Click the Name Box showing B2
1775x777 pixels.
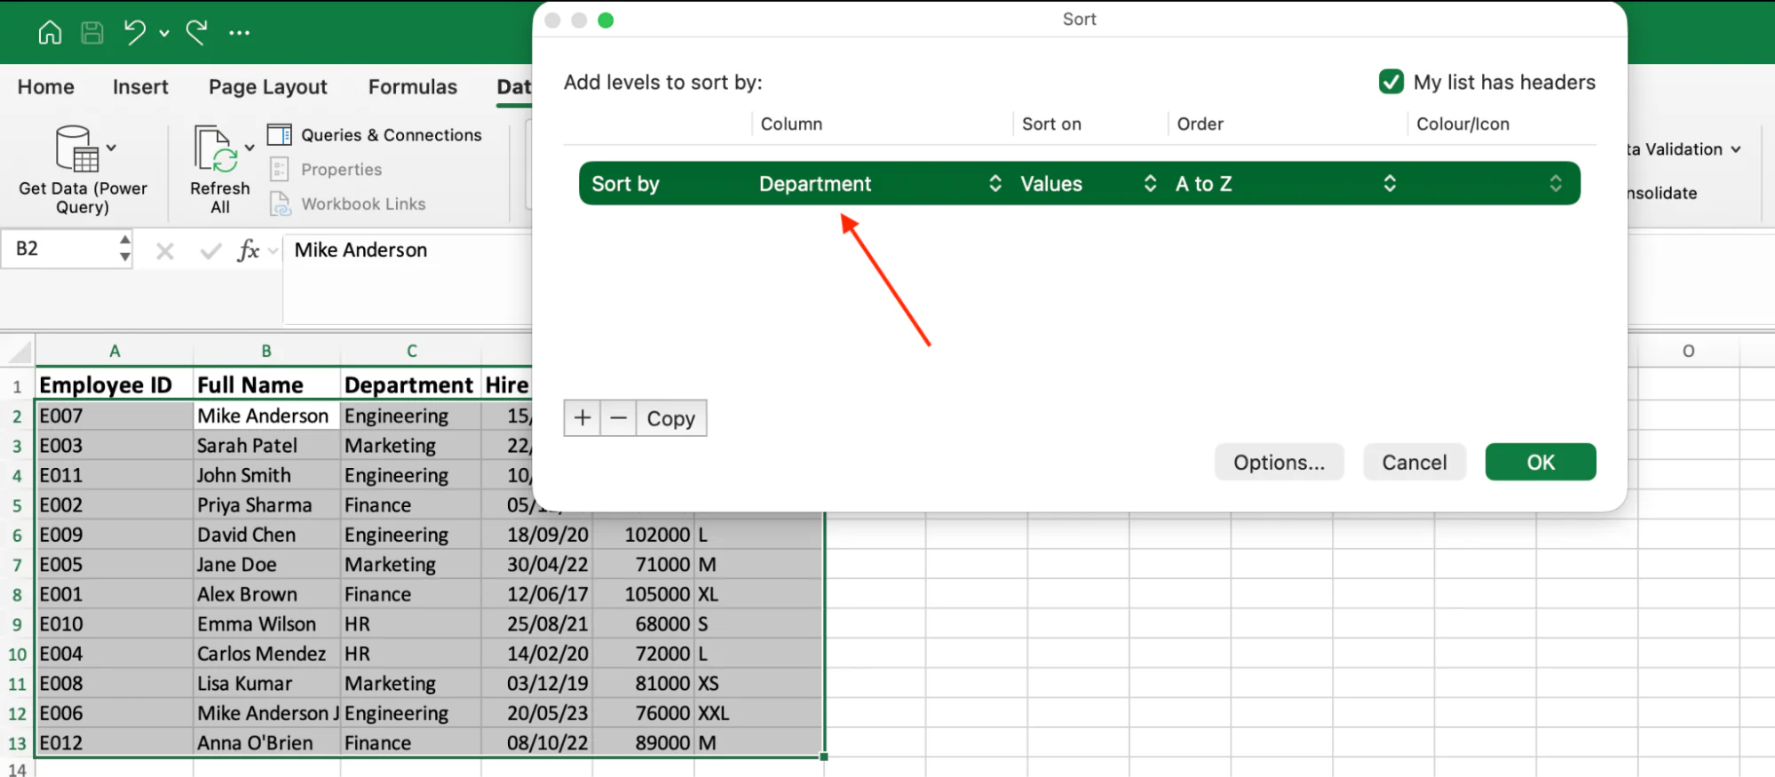pos(59,249)
